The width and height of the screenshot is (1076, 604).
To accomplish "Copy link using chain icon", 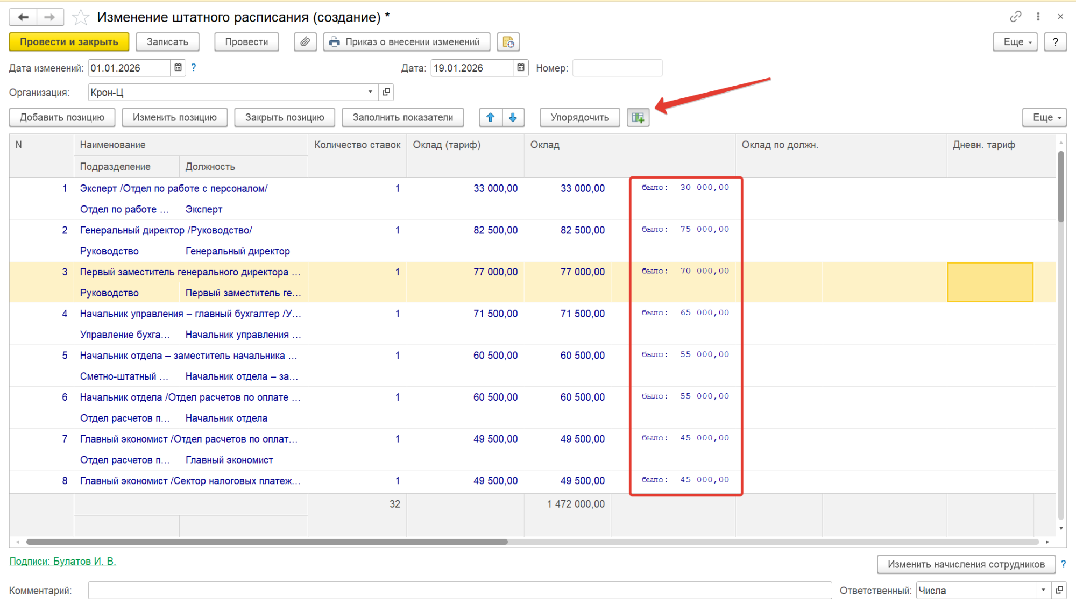I will (x=1015, y=17).
